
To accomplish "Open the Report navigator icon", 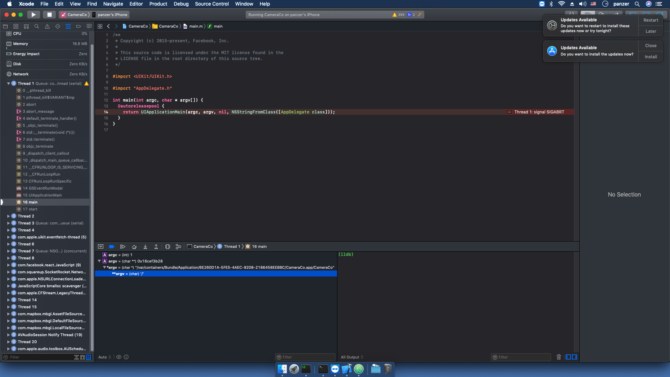I will 89,26.
